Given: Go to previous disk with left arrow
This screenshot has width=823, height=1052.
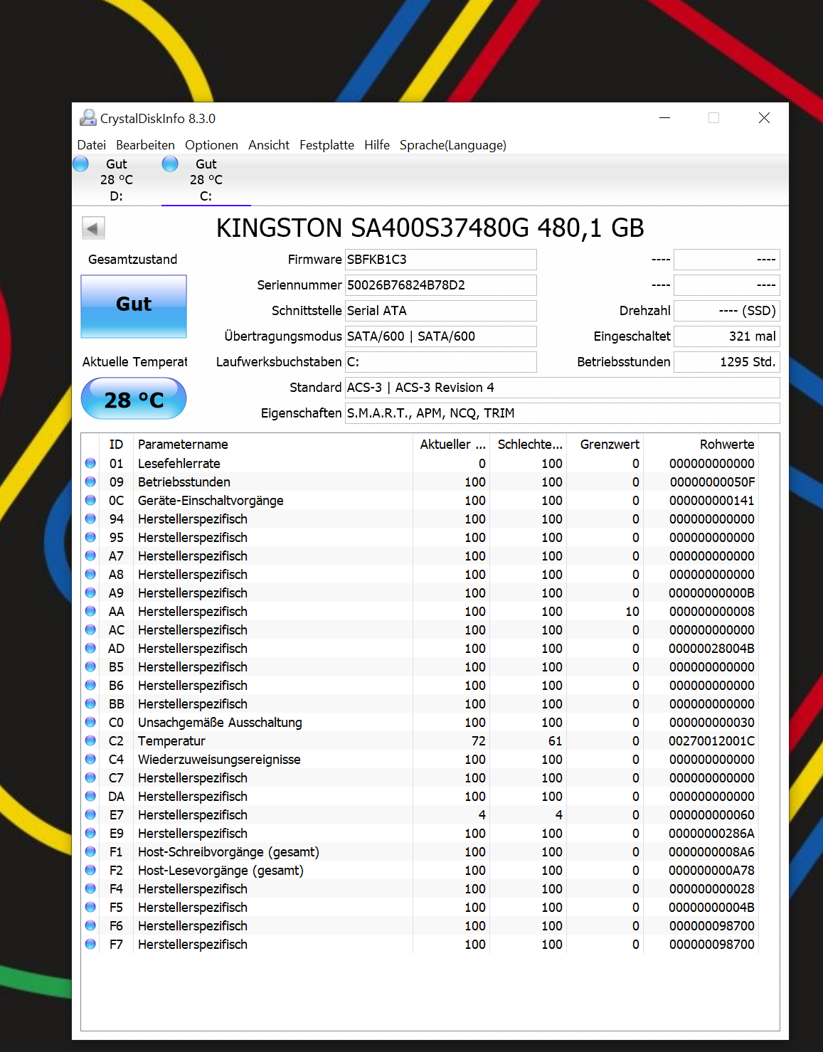Looking at the screenshot, I should tap(93, 228).
